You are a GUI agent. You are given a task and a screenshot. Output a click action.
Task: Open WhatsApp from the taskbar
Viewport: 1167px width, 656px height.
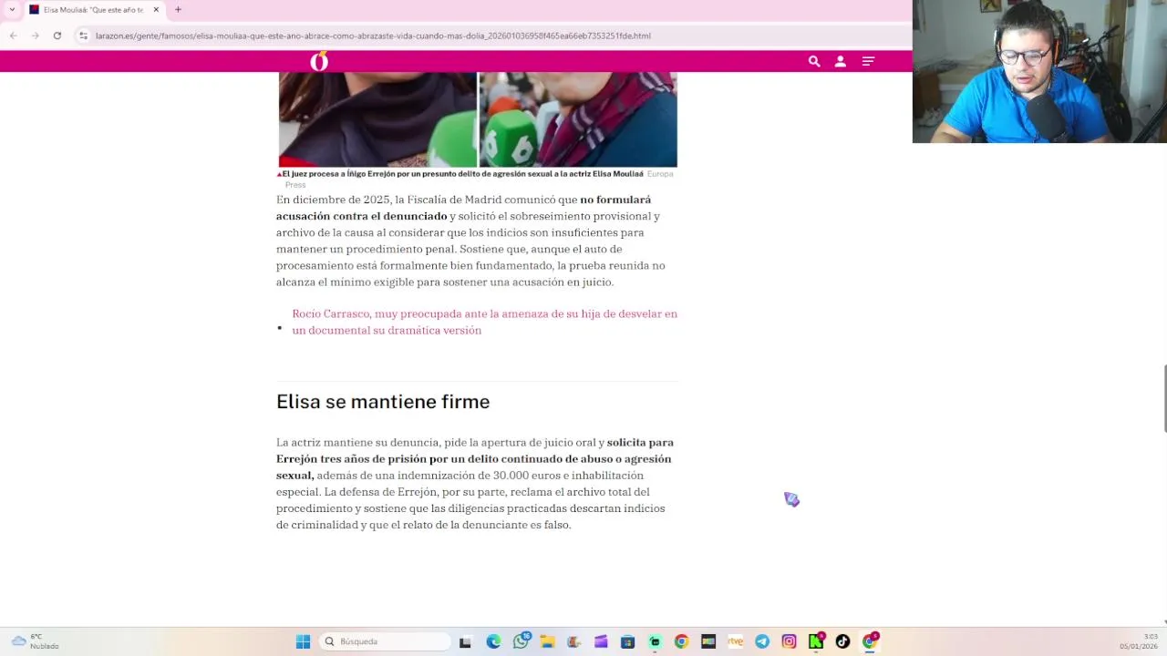point(521,641)
